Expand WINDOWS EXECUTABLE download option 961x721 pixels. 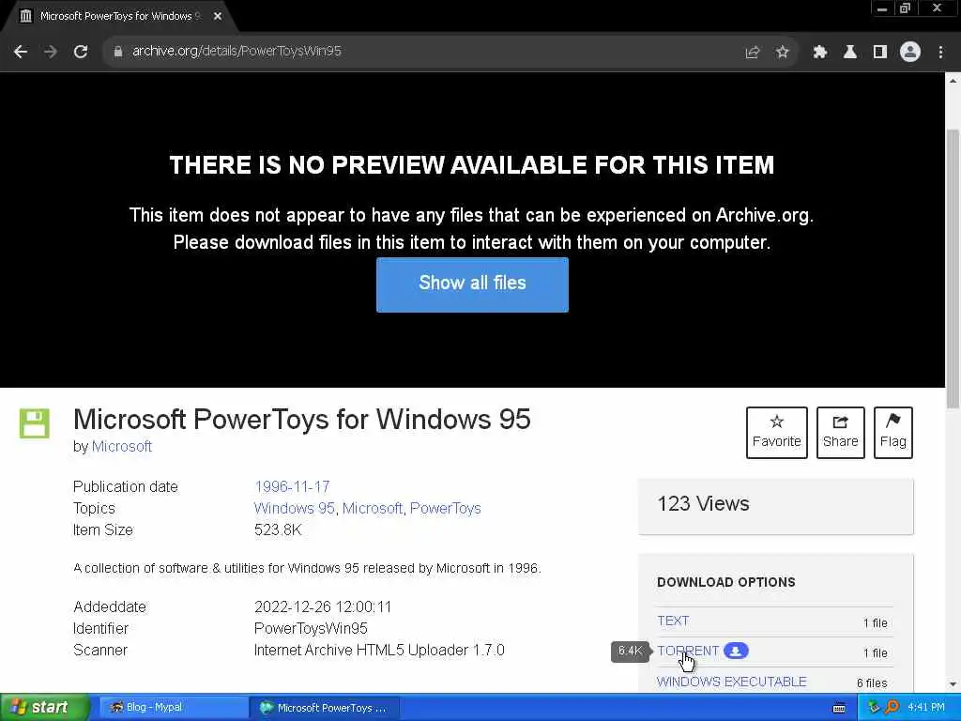pos(731,682)
